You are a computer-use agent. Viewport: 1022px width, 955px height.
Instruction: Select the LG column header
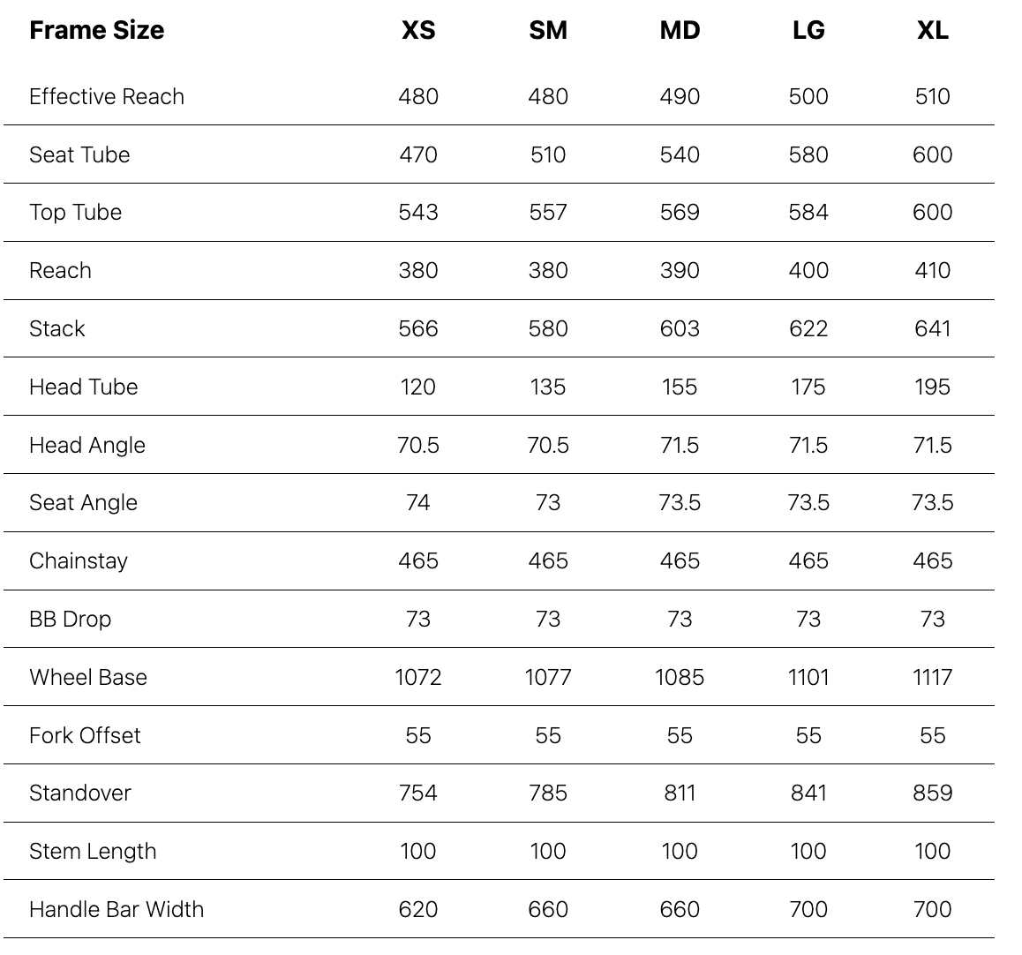click(x=808, y=31)
